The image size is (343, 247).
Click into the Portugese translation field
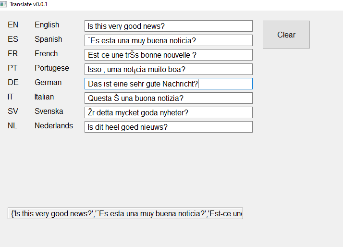coord(168,69)
